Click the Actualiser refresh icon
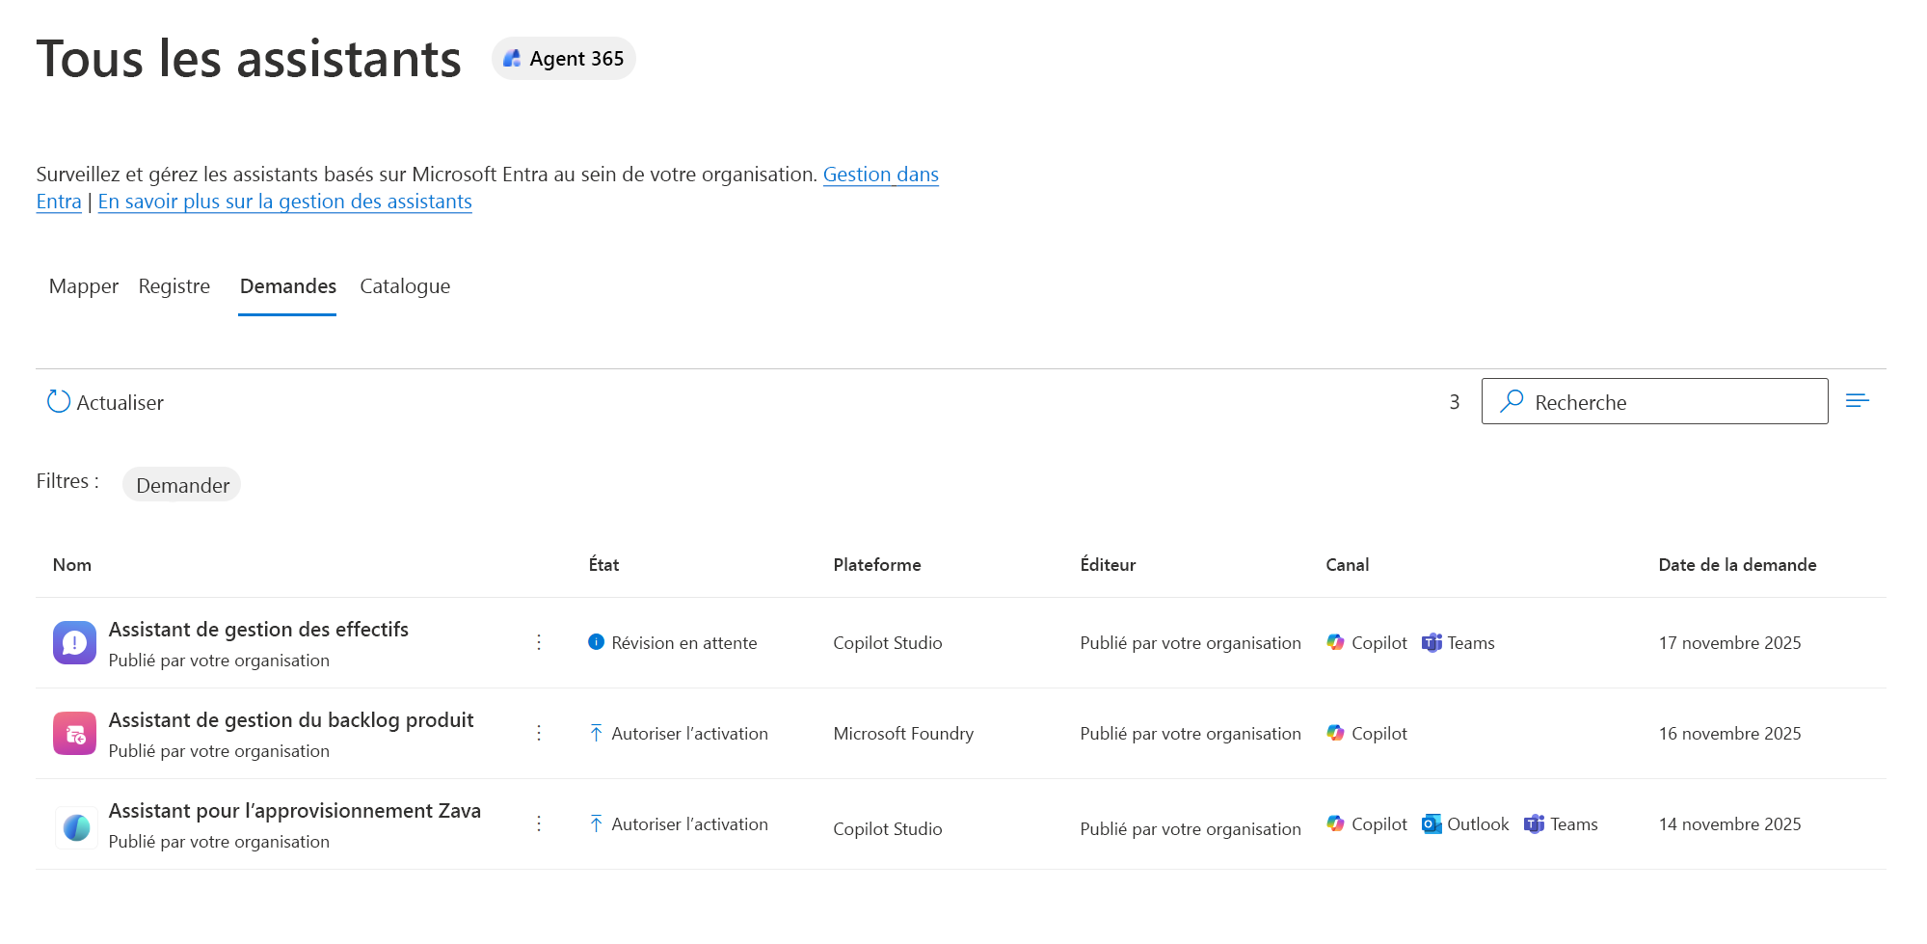 (x=59, y=401)
